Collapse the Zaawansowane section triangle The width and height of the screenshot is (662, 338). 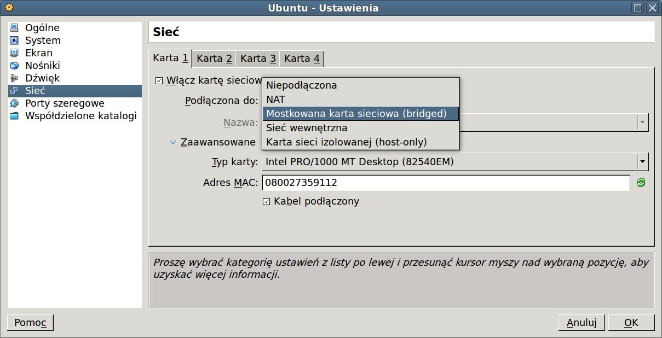[173, 142]
